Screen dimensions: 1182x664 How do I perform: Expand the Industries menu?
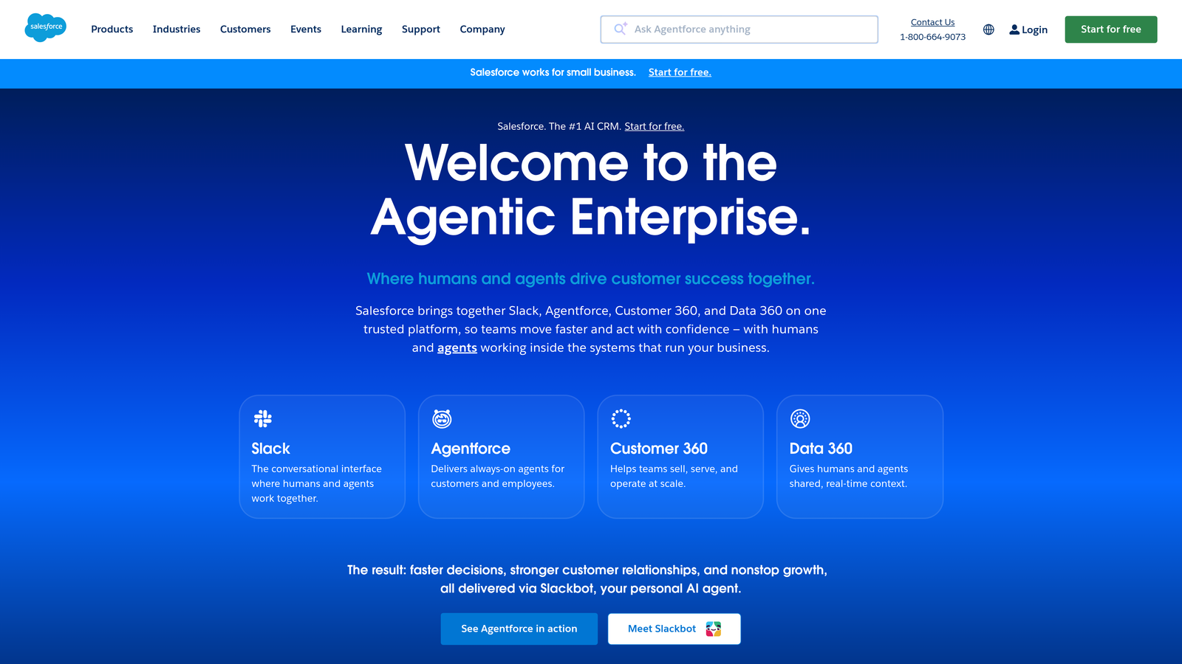point(176,30)
